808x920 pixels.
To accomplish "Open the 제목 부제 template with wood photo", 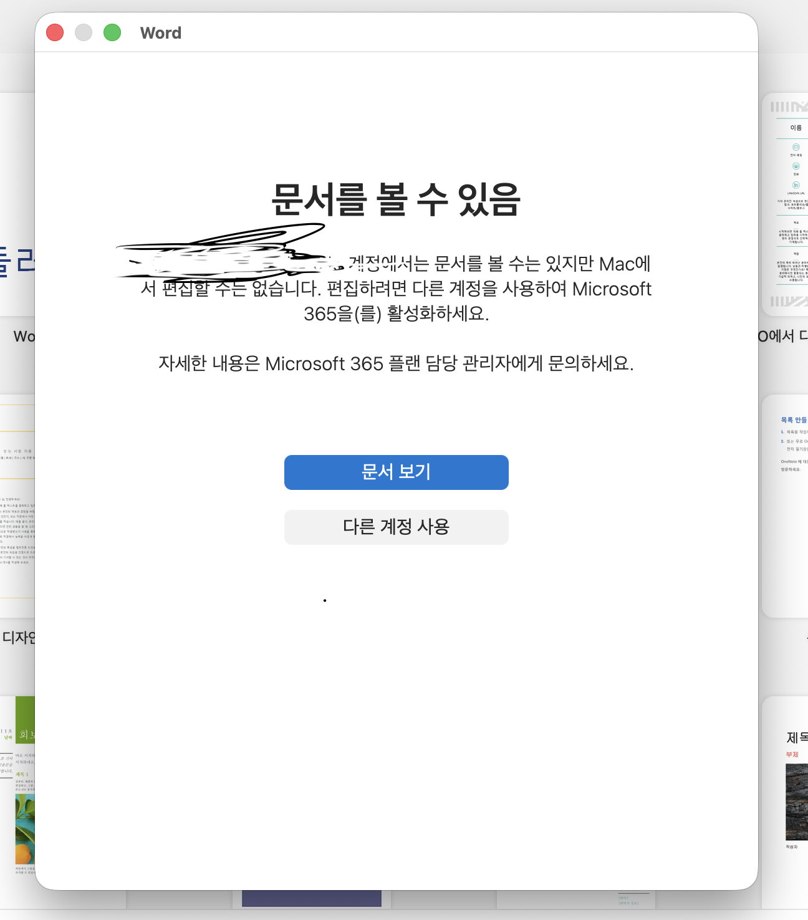I will click(785, 804).
